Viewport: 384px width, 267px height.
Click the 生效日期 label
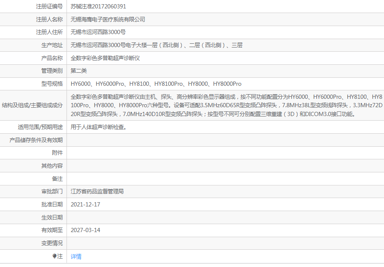52,217
